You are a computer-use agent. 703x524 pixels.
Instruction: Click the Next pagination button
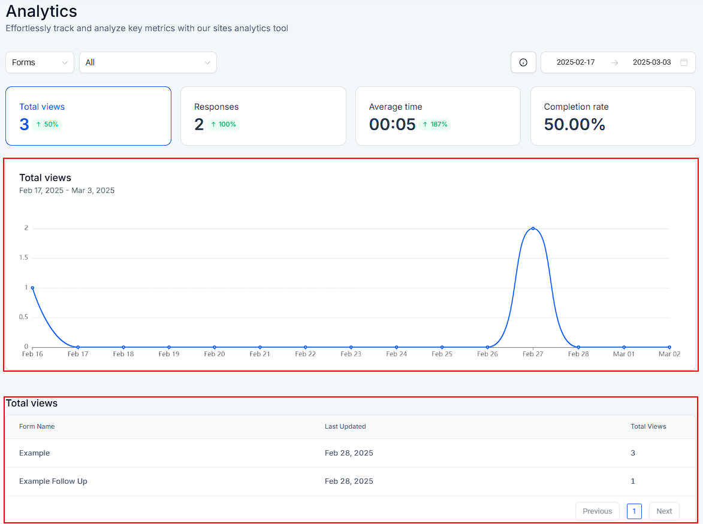pos(664,511)
